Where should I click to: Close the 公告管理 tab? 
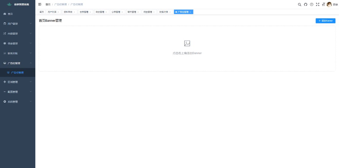pos(122,12)
